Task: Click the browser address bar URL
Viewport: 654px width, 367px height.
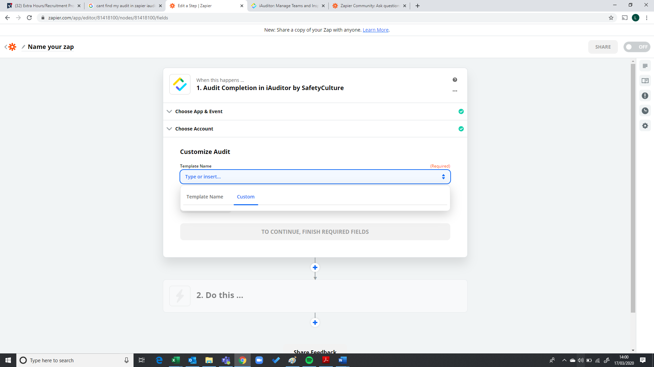Action: coord(108,18)
